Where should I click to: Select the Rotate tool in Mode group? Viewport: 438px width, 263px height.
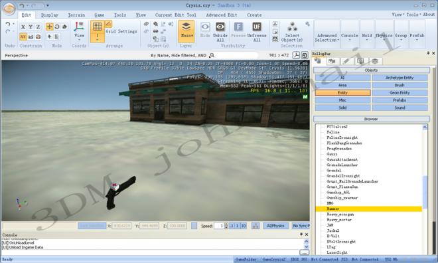(57, 27)
